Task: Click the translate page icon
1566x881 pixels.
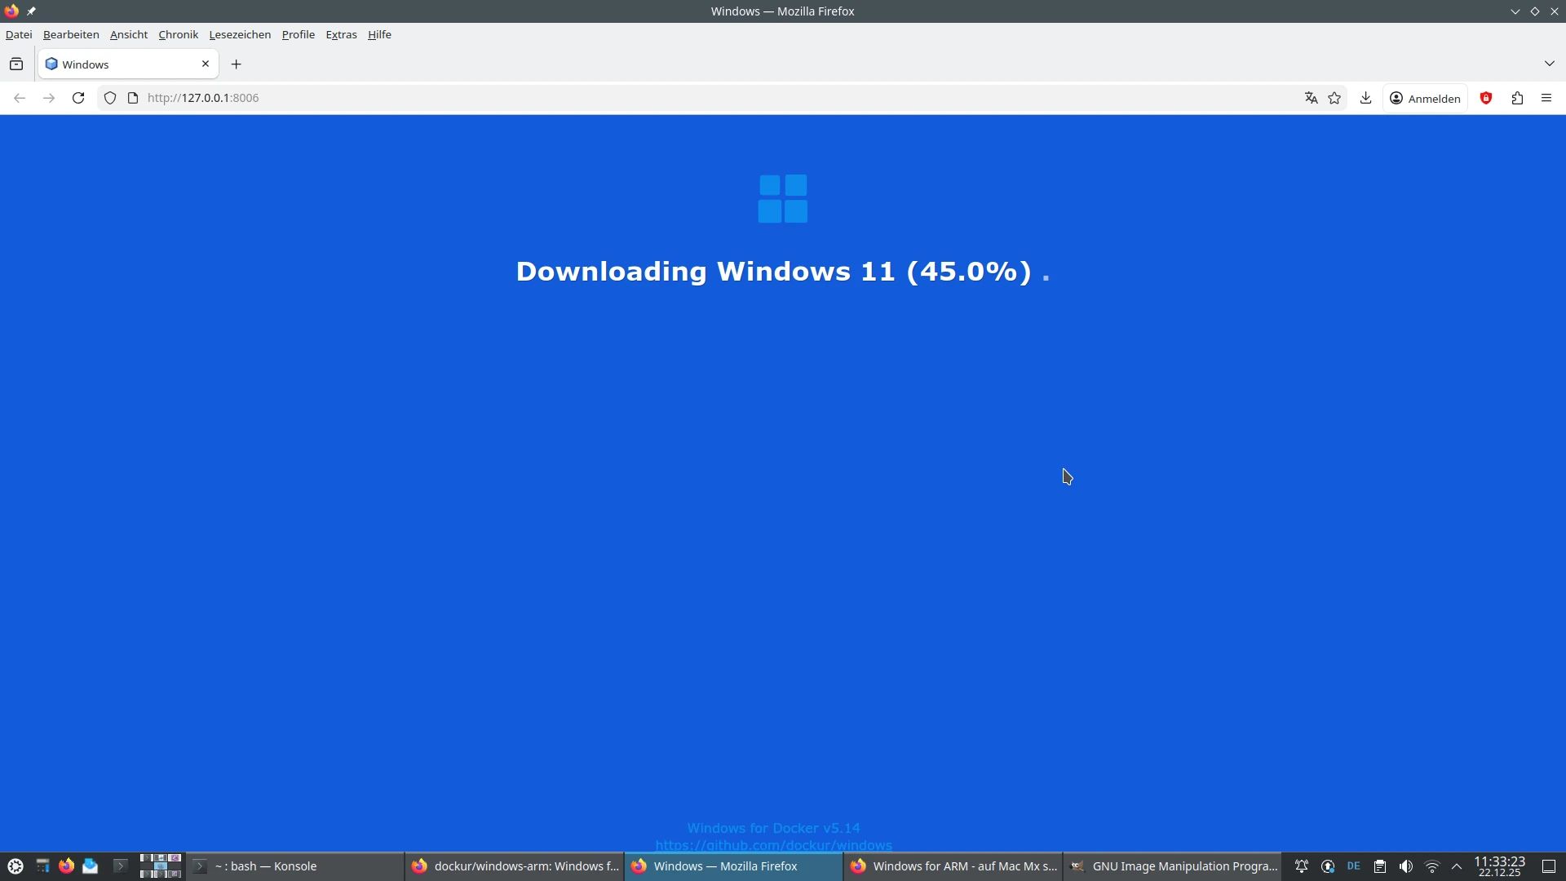Action: 1311,98
